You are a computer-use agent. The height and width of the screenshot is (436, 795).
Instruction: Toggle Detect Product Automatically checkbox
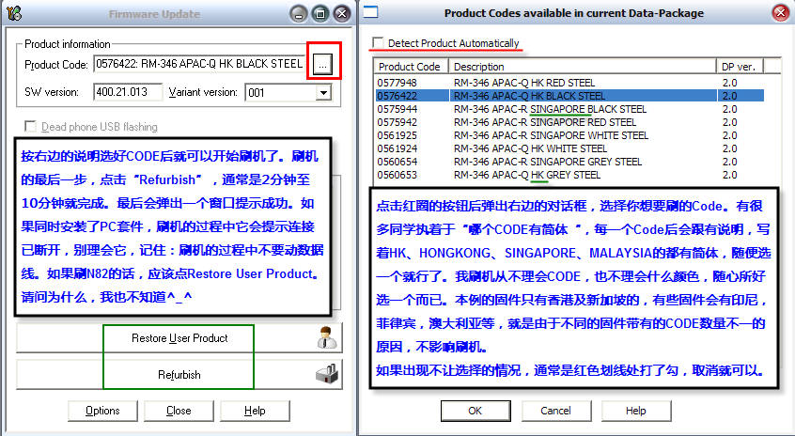click(x=378, y=43)
